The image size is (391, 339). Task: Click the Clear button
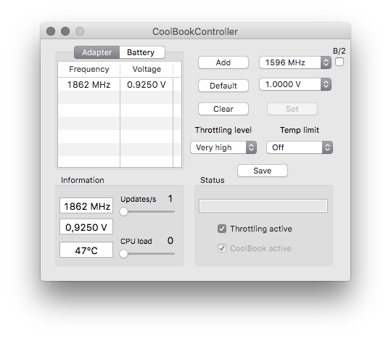pyautogui.click(x=223, y=109)
